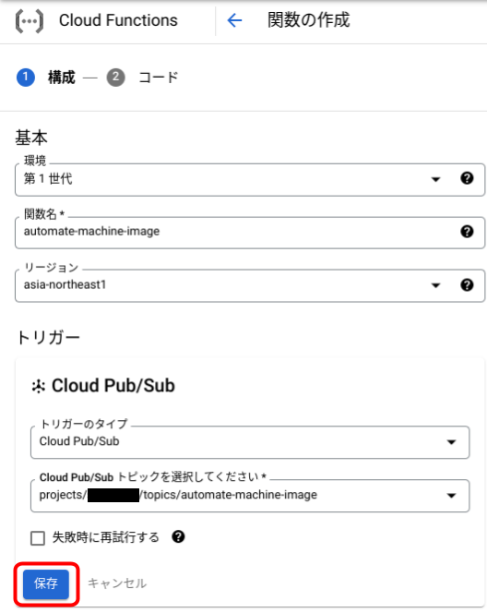Click the 基本 section heading

click(31, 138)
